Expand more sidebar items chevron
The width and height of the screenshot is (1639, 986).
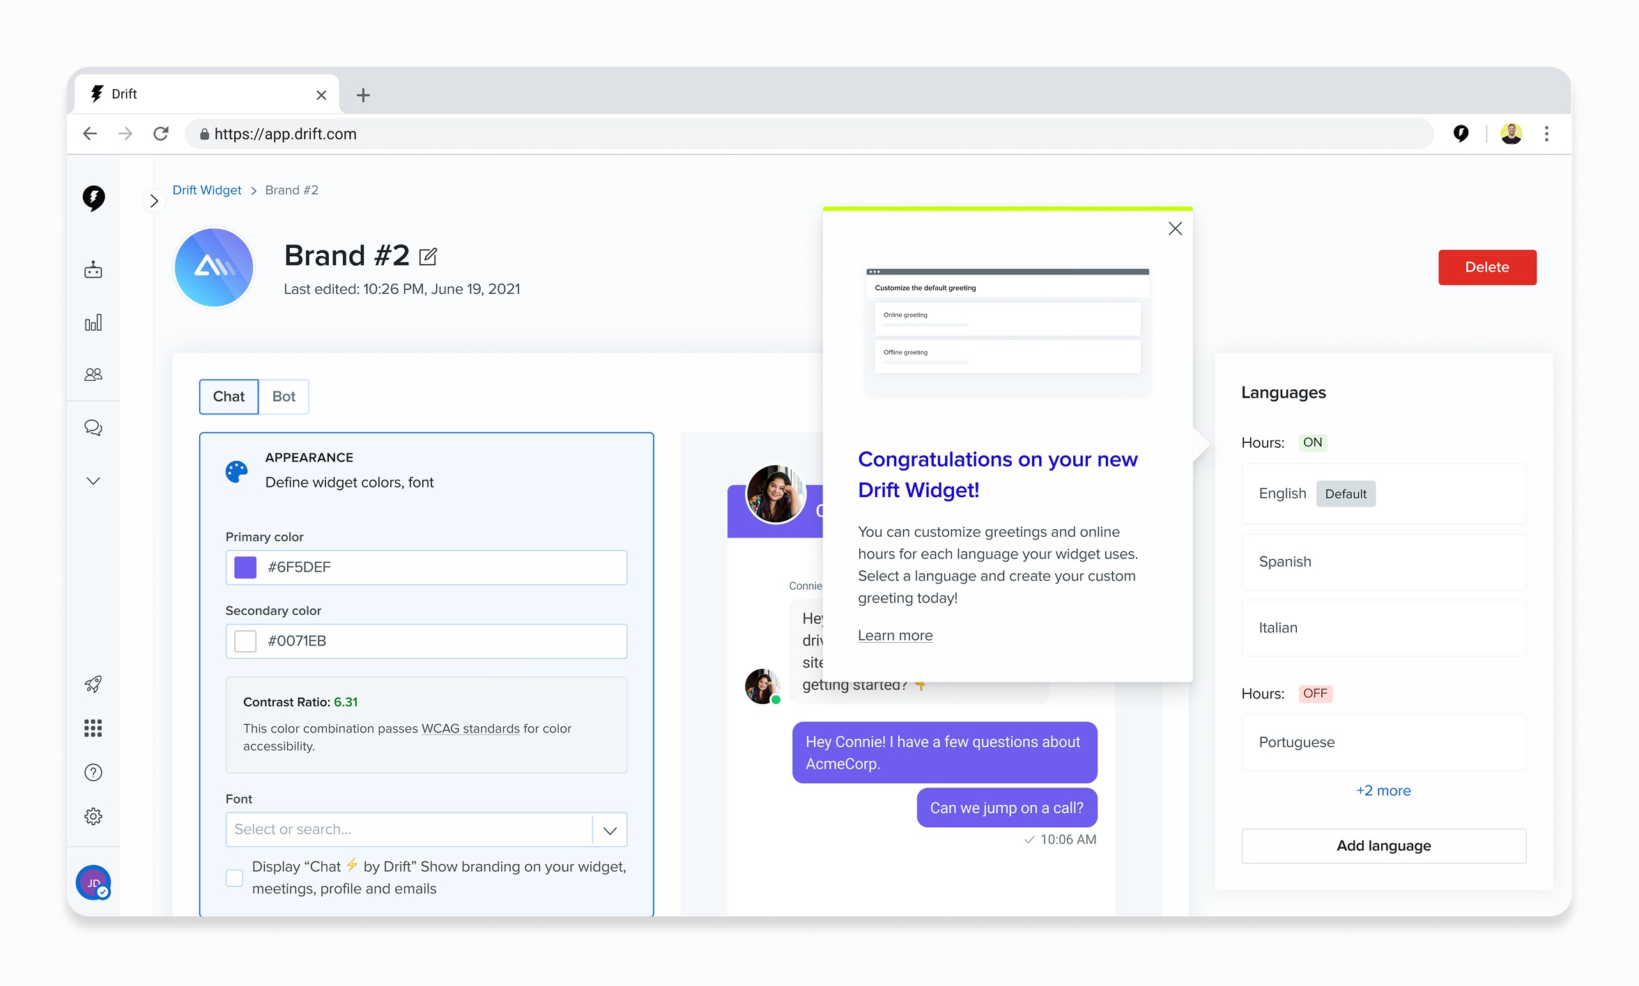pyautogui.click(x=93, y=481)
